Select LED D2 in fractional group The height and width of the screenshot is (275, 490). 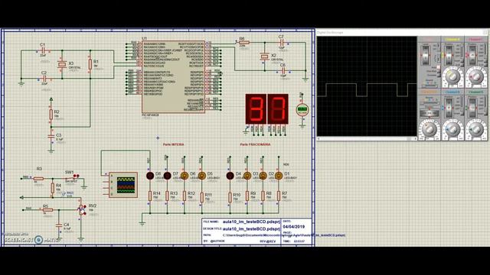tap(263, 176)
